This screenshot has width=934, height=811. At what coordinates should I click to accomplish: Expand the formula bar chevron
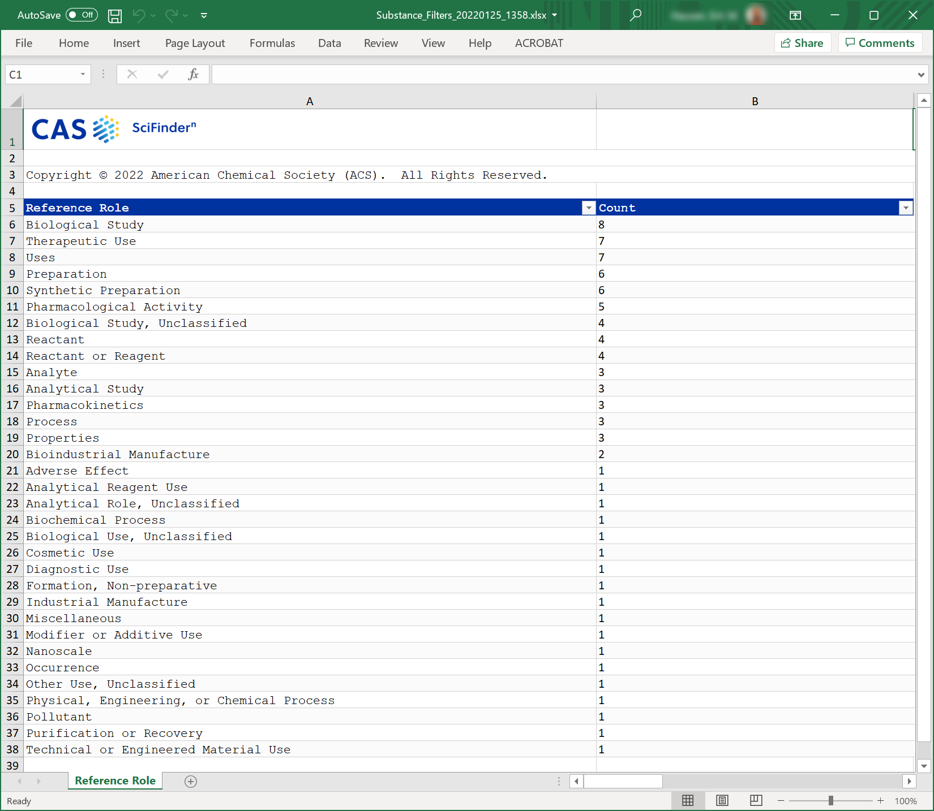921,75
